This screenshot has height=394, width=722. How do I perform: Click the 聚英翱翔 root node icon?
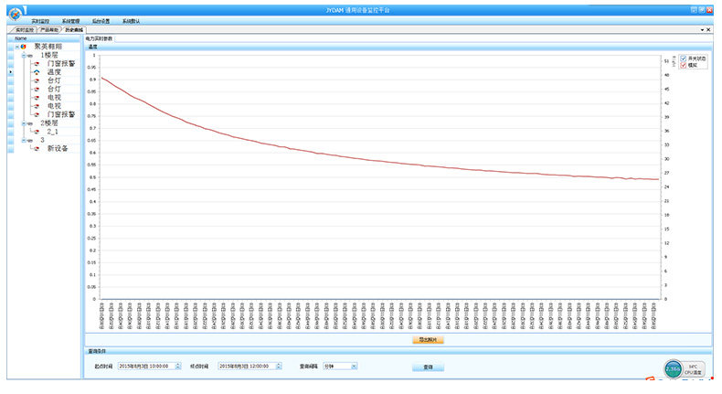click(x=24, y=47)
